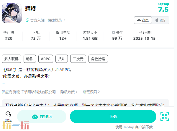Viewport: 177px width, 131px height.
Task: Open the 辉烬 game icon thumbnail
Action: [12, 13]
